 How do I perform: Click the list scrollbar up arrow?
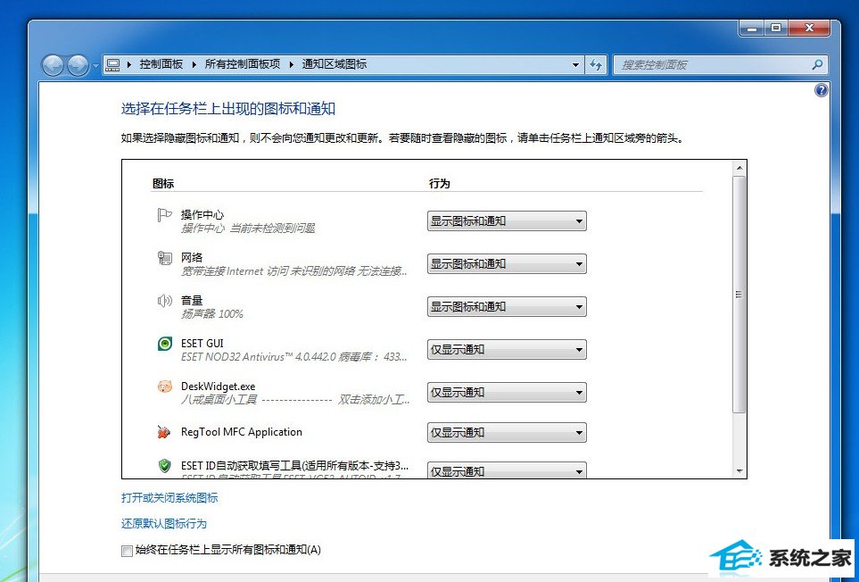[739, 168]
